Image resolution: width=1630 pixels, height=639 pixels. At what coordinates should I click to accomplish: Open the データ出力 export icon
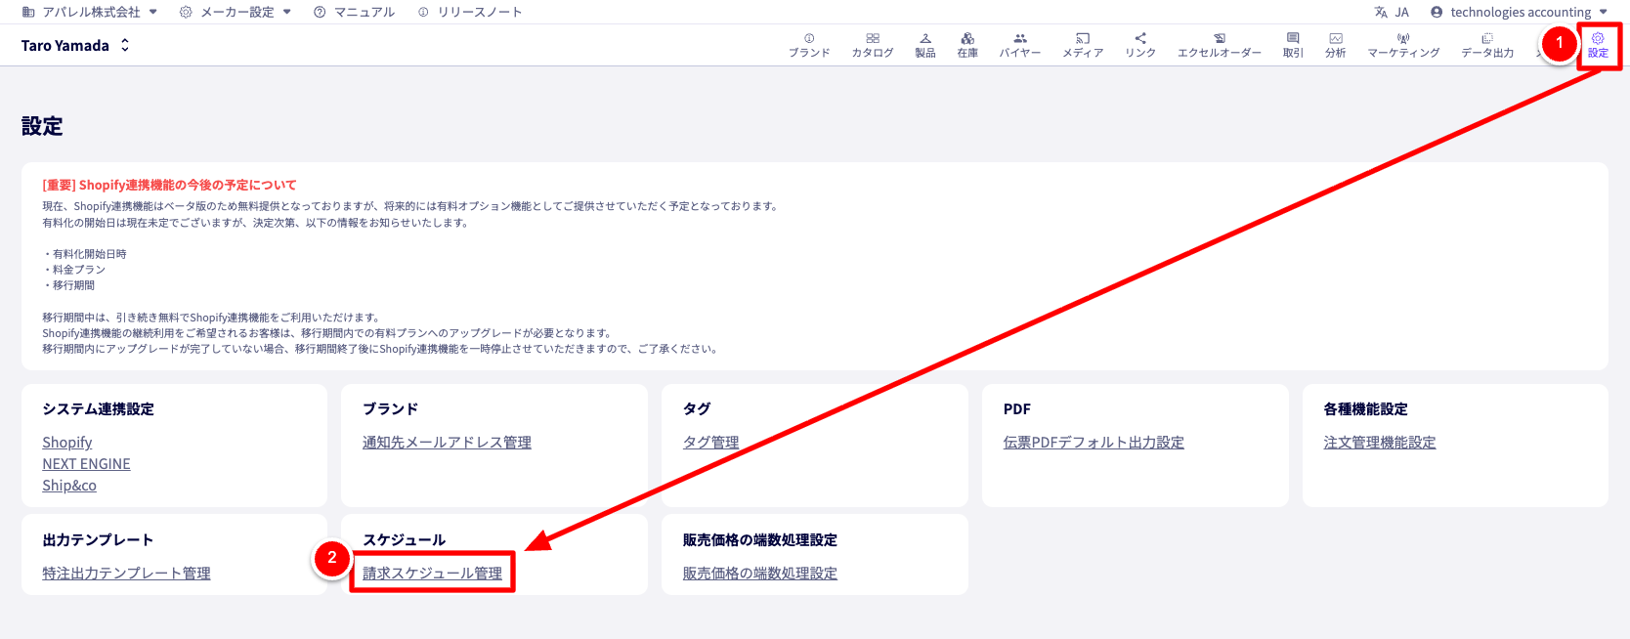click(x=1487, y=45)
